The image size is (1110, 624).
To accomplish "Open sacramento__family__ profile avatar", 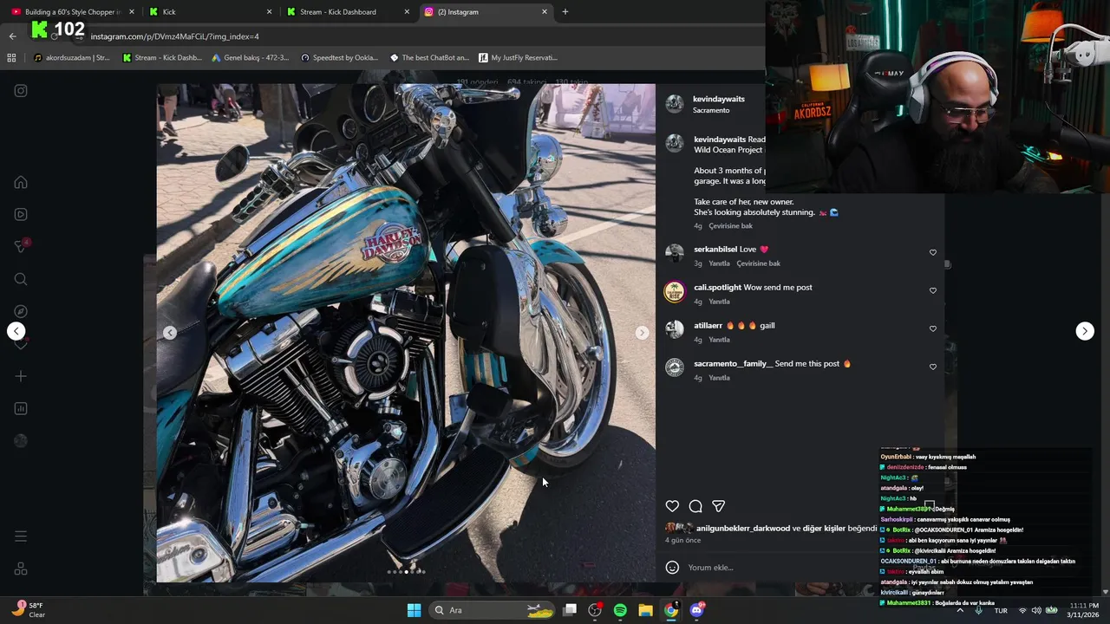I will click(674, 367).
